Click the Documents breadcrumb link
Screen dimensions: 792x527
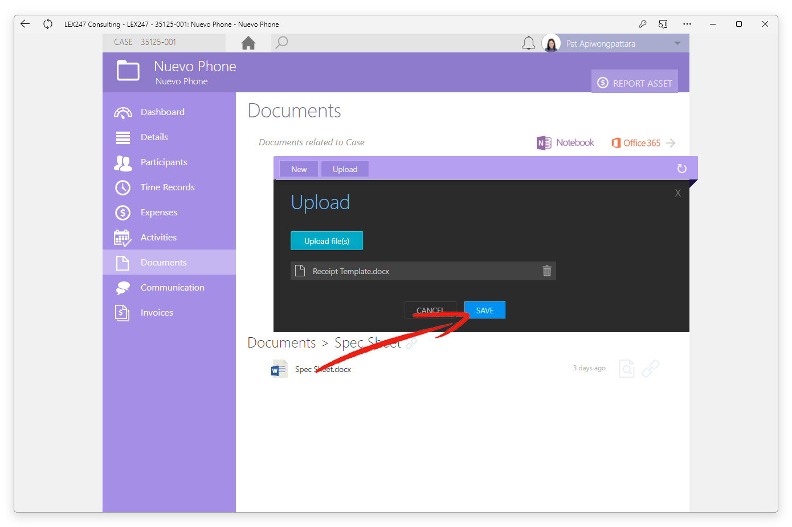[281, 342]
